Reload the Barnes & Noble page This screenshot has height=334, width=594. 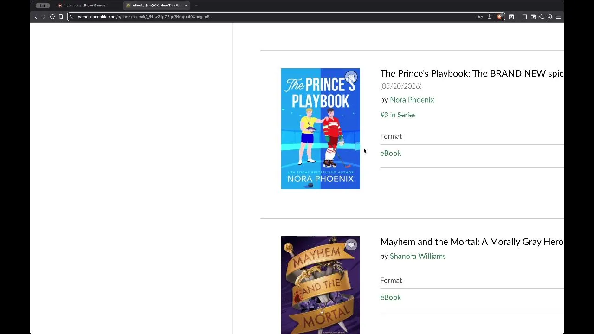click(52, 17)
